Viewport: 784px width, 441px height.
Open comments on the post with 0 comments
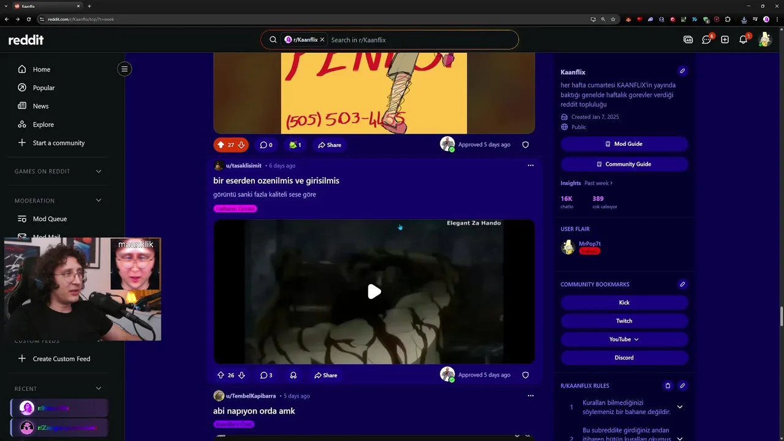[x=266, y=145]
